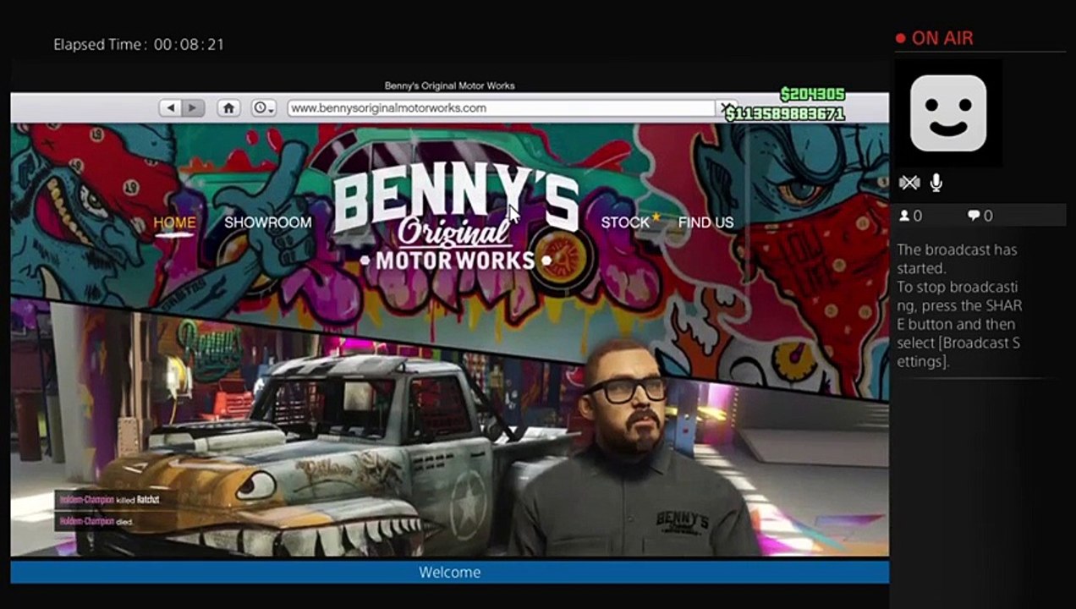Screen dimensions: 1076x609
Task: Click the ON AIR broadcast indicator
Action: point(934,38)
